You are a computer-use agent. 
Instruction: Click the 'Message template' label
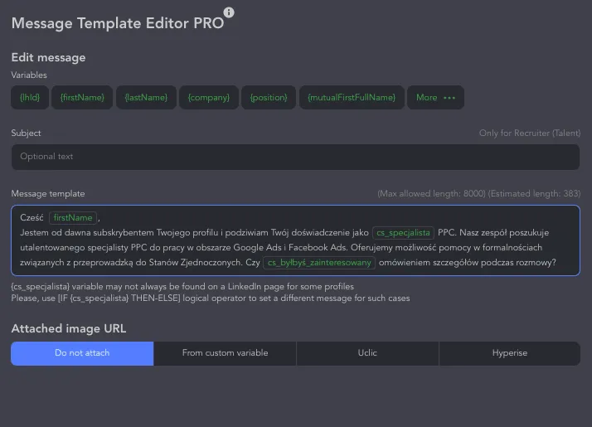[48, 194]
